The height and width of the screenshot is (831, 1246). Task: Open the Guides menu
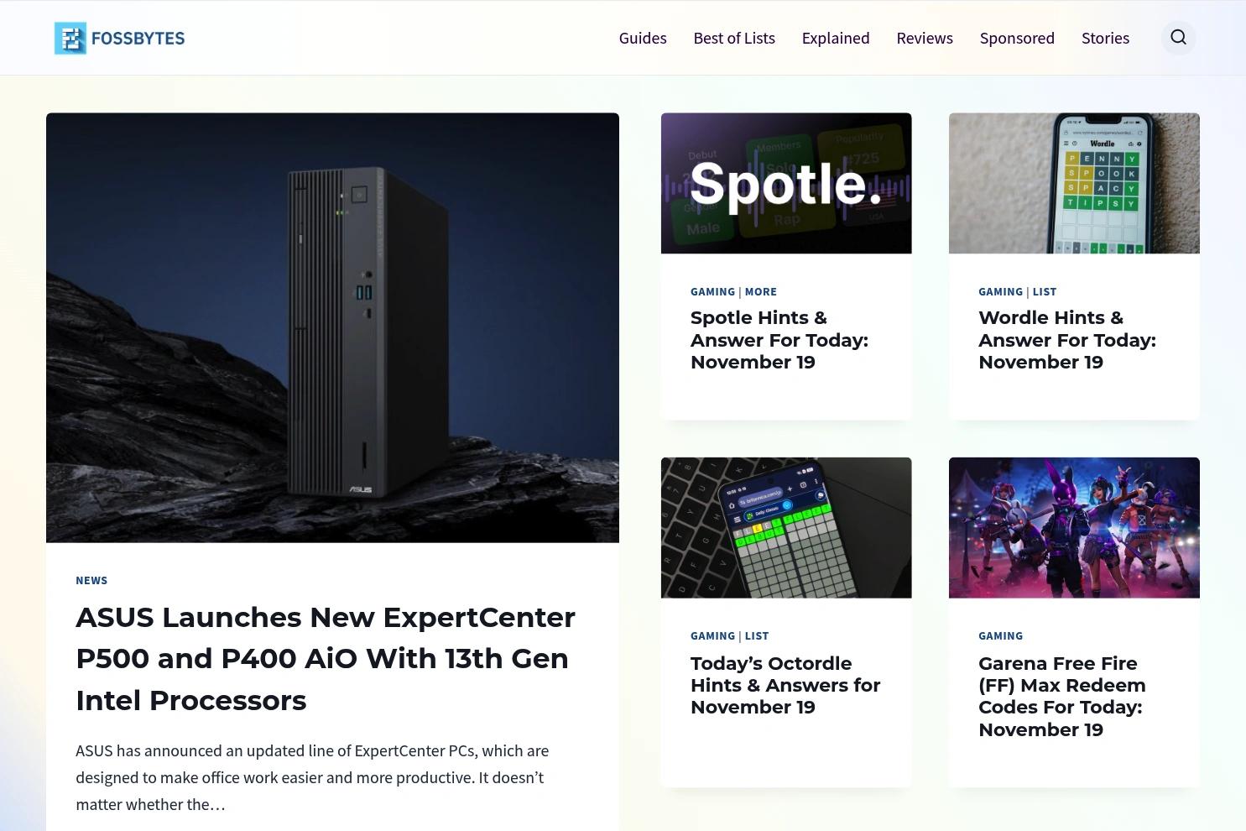643,38
